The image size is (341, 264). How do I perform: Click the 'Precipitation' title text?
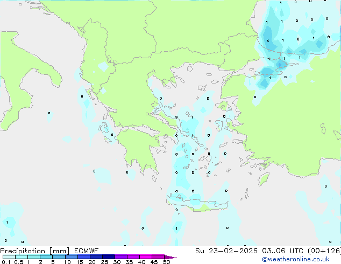tap(23, 251)
